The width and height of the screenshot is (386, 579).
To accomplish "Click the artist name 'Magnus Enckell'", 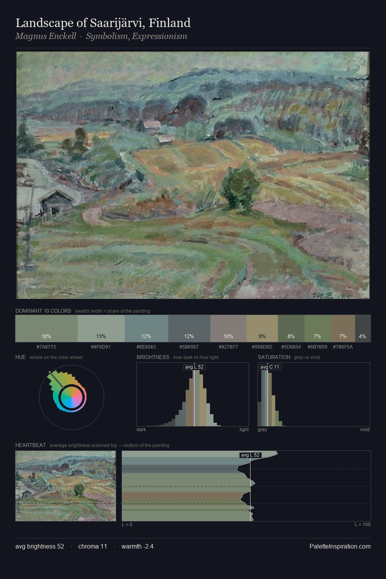I will pyautogui.click(x=46, y=36).
